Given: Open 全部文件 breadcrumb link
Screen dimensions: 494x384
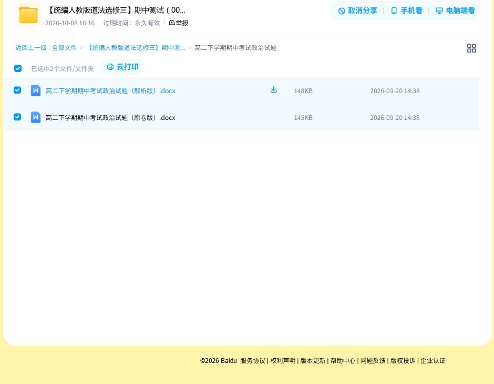Looking at the screenshot, I should point(64,48).
